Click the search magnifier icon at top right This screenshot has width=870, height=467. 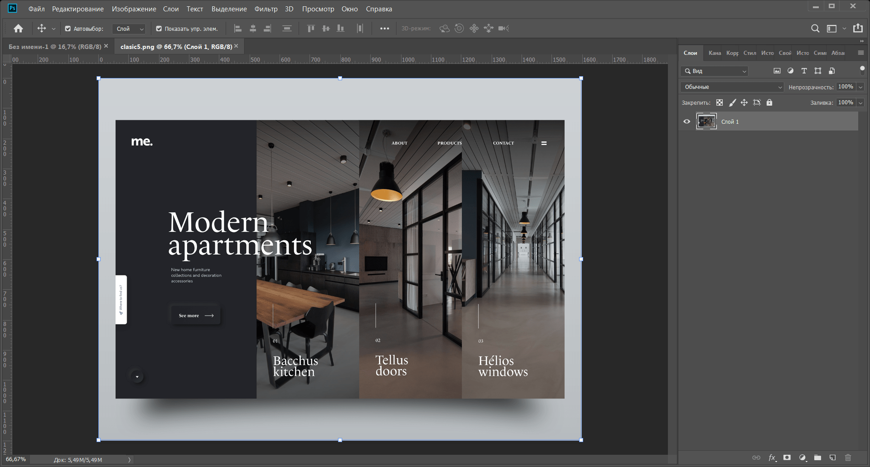click(x=815, y=29)
